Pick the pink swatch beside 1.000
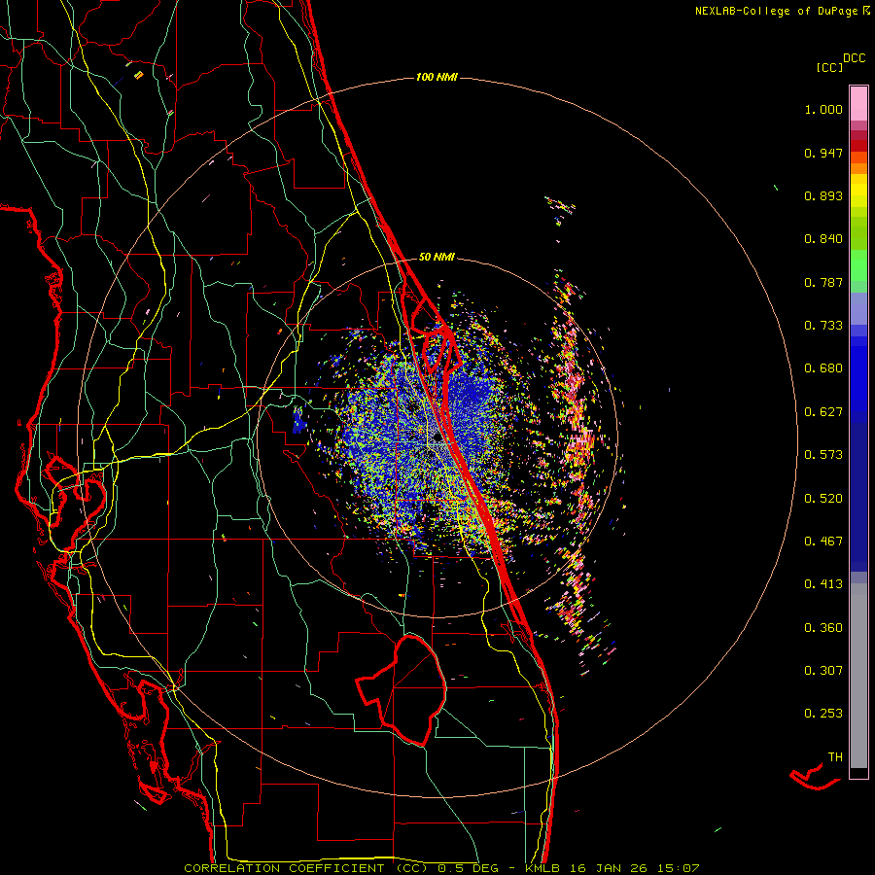Screen dimensions: 875x875 [x=858, y=104]
